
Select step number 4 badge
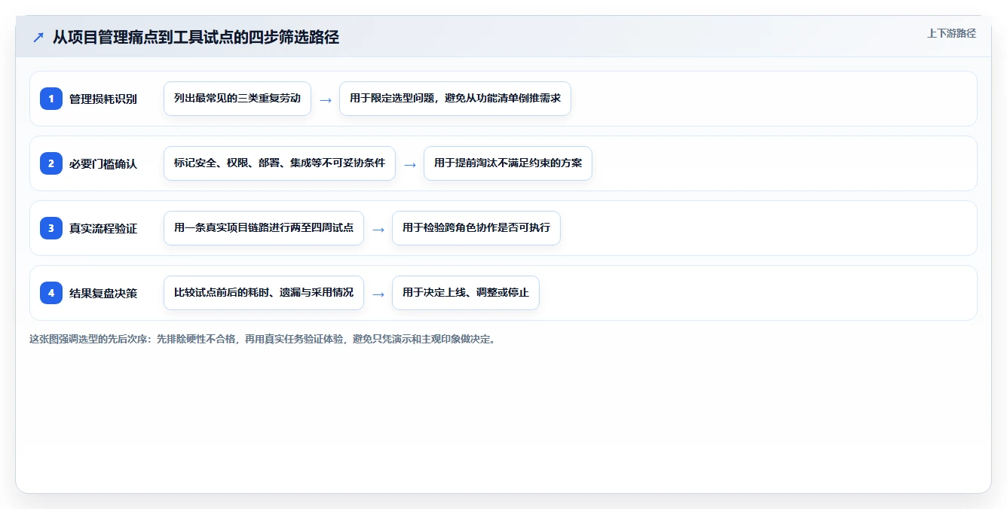point(51,293)
